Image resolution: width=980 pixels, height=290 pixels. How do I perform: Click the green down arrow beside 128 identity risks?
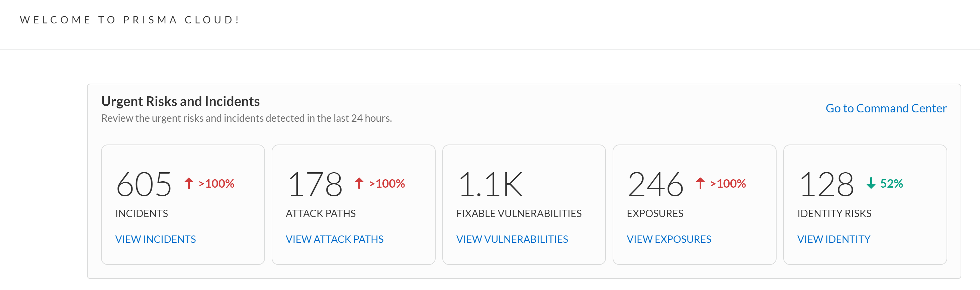click(x=871, y=183)
